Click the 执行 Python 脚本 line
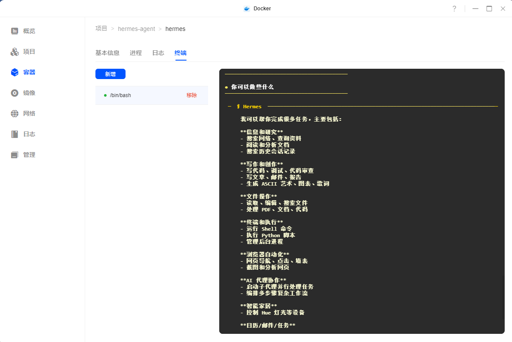This screenshot has width=512, height=342. pos(271,235)
